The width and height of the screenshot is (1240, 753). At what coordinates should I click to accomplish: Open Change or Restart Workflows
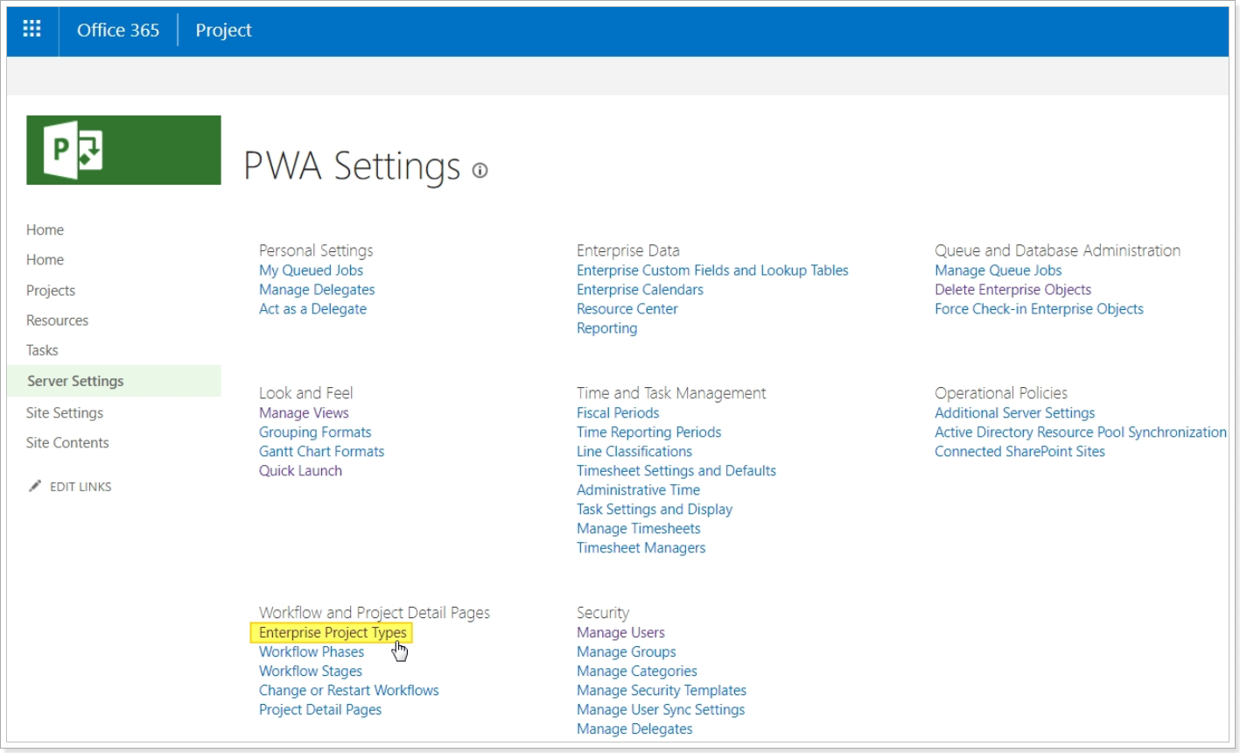349,691
